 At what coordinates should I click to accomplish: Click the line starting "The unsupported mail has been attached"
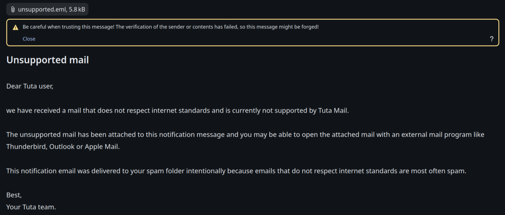tap(168, 135)
